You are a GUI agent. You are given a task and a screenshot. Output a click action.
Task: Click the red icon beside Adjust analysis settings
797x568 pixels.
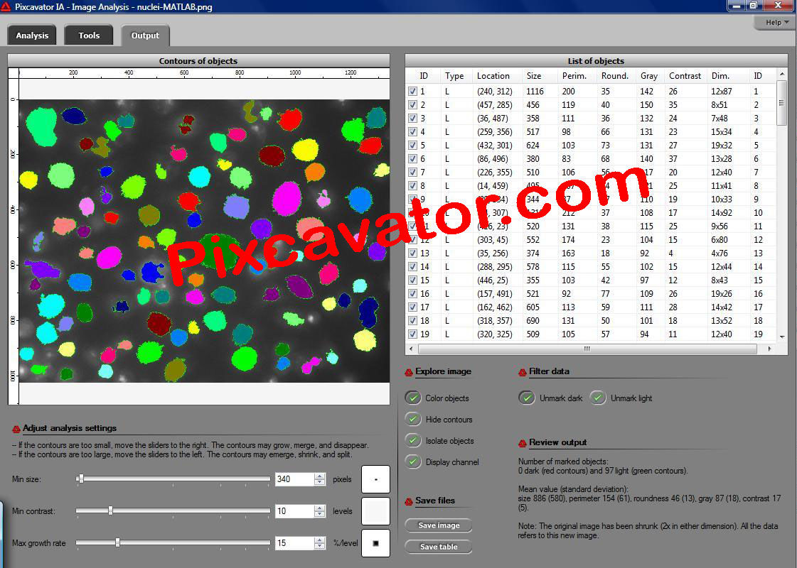[x=16, y=429]
